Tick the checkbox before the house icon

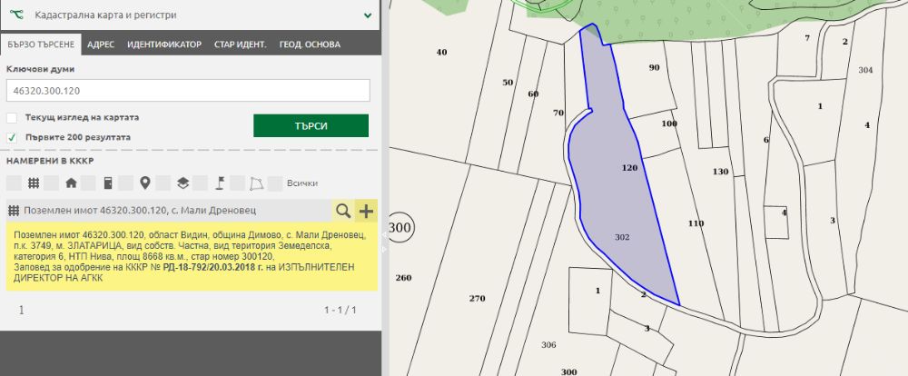51,183
